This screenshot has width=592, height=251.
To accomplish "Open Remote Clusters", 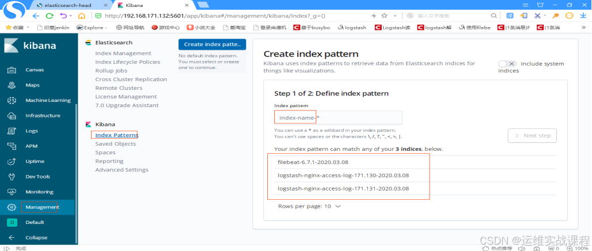I will [x=119, y=88].
